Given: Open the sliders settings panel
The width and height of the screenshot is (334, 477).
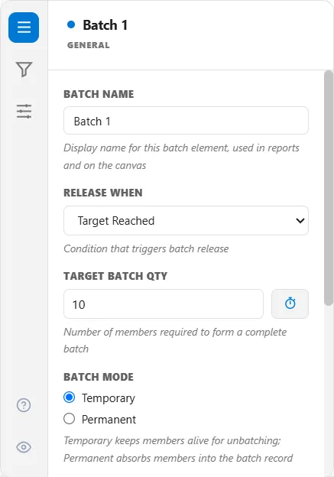Looking at the screenshot, I should 24,111.
